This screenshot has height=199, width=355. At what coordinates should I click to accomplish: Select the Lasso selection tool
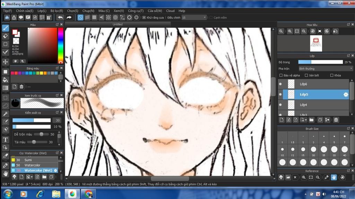pos(6,106)
